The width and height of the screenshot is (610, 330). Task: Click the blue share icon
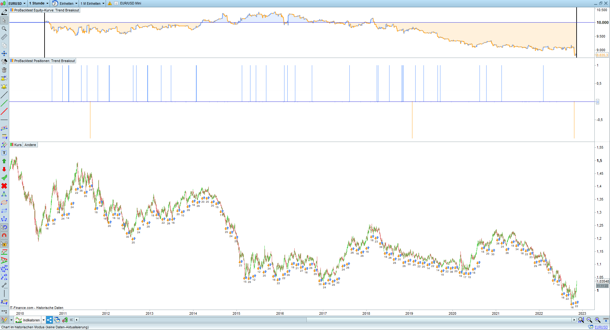49,320
